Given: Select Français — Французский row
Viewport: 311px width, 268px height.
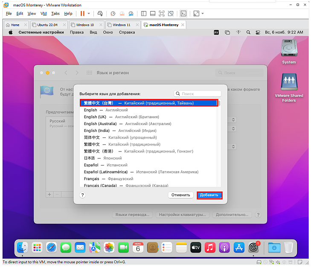Looking at the screenshot, I should (x=148, y=179).
